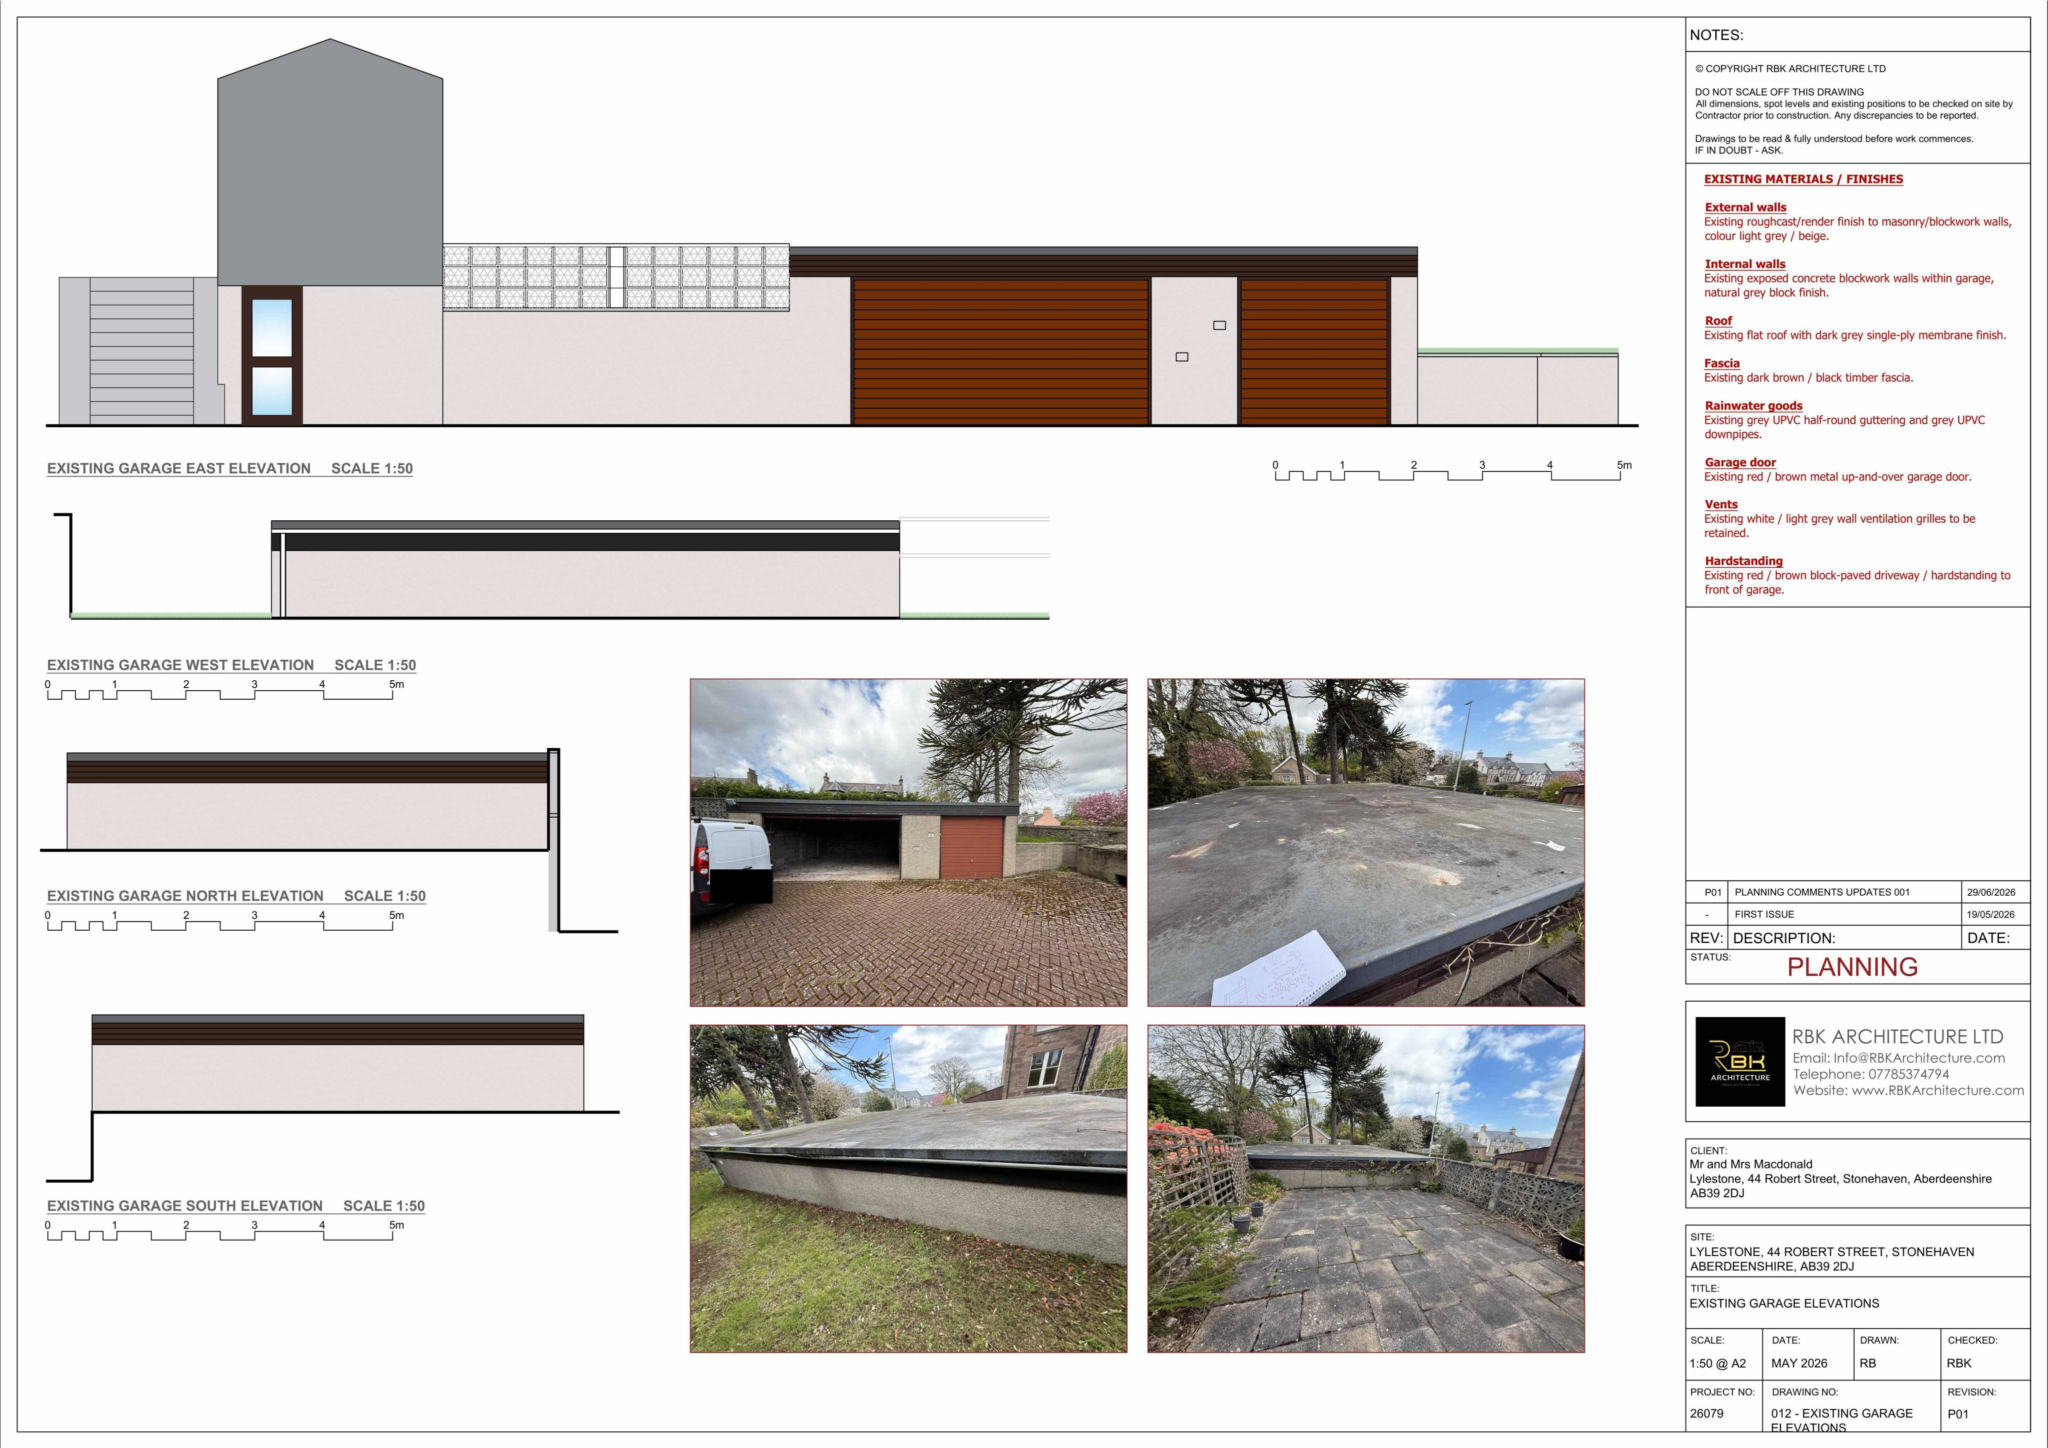Screen dimensions: 2048x1448
Task: Click the 'Rainwater goods' heading
Action: coord(1753,406)
